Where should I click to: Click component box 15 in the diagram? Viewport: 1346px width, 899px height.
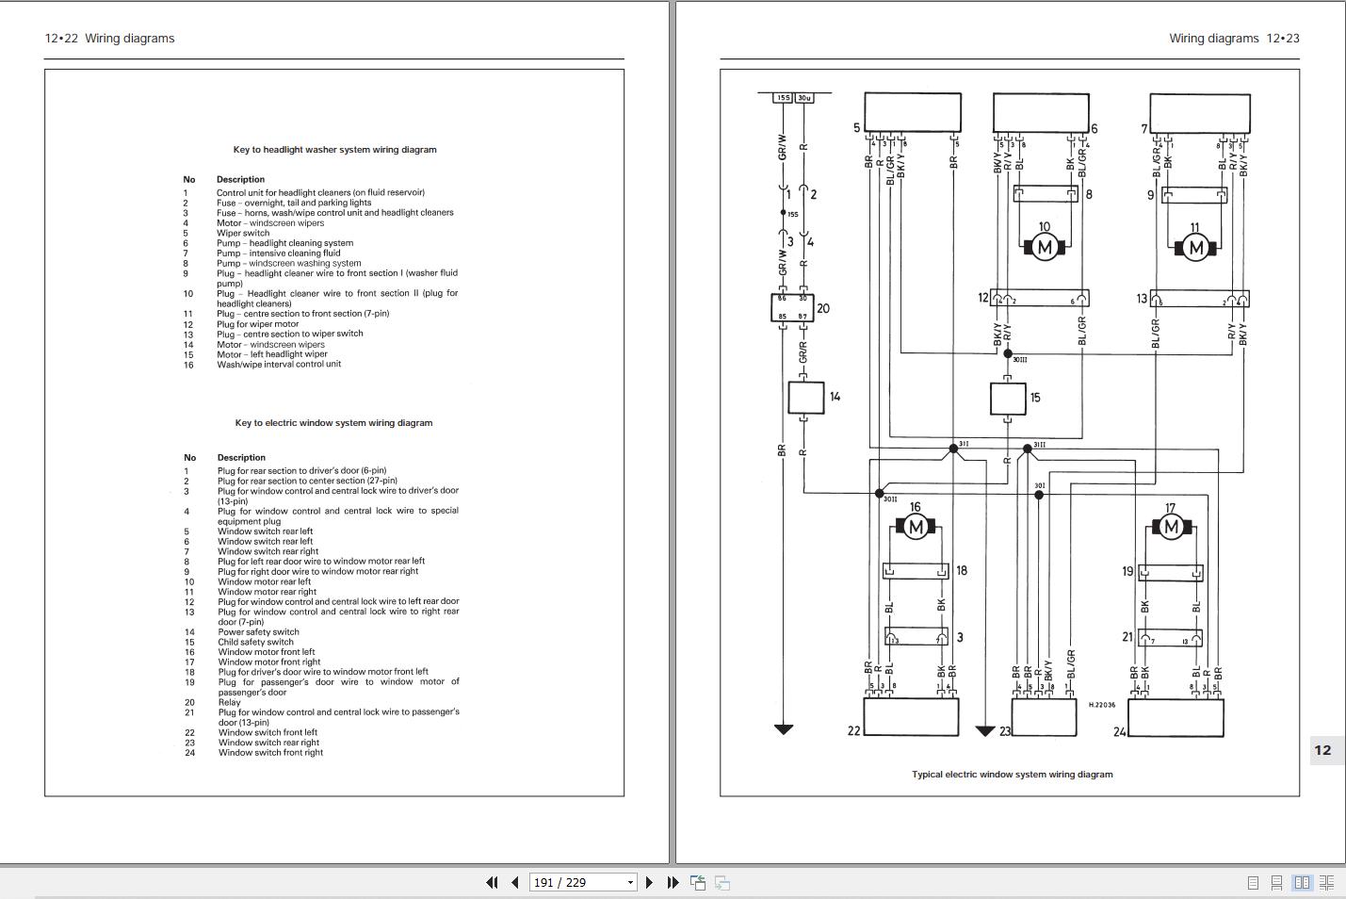(x=1007, y=398)
